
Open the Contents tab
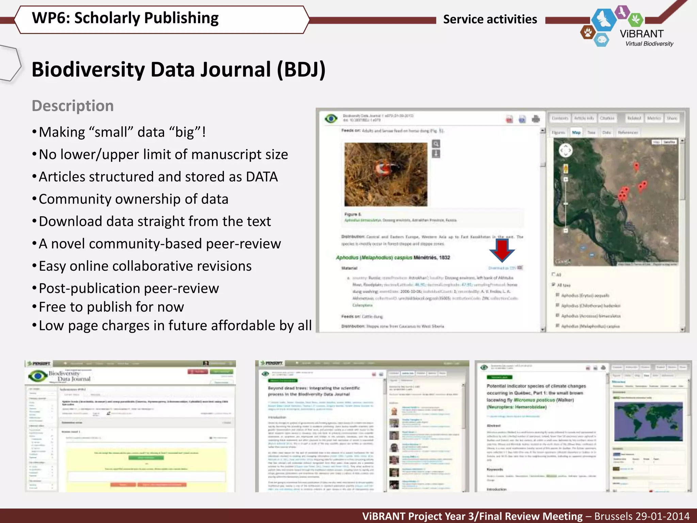560,118
